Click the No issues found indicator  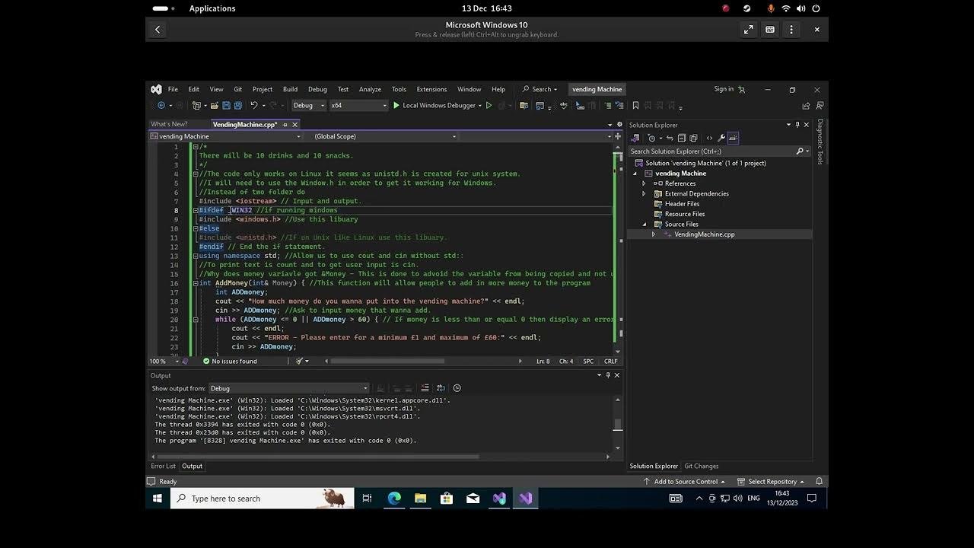(x=230, y=362)
